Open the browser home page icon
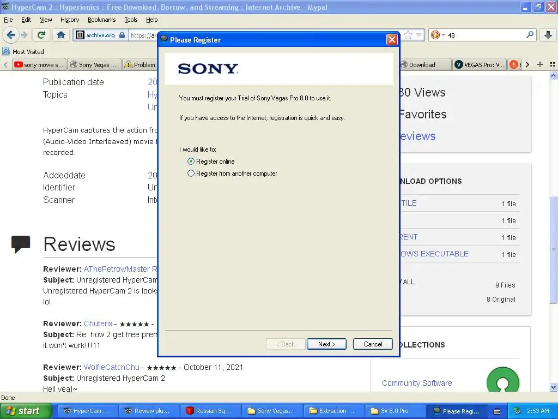The image size is (558, 419). click(x=61, y=35)
